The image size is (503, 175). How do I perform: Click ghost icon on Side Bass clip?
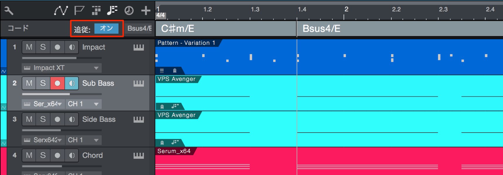pos(162,143)
